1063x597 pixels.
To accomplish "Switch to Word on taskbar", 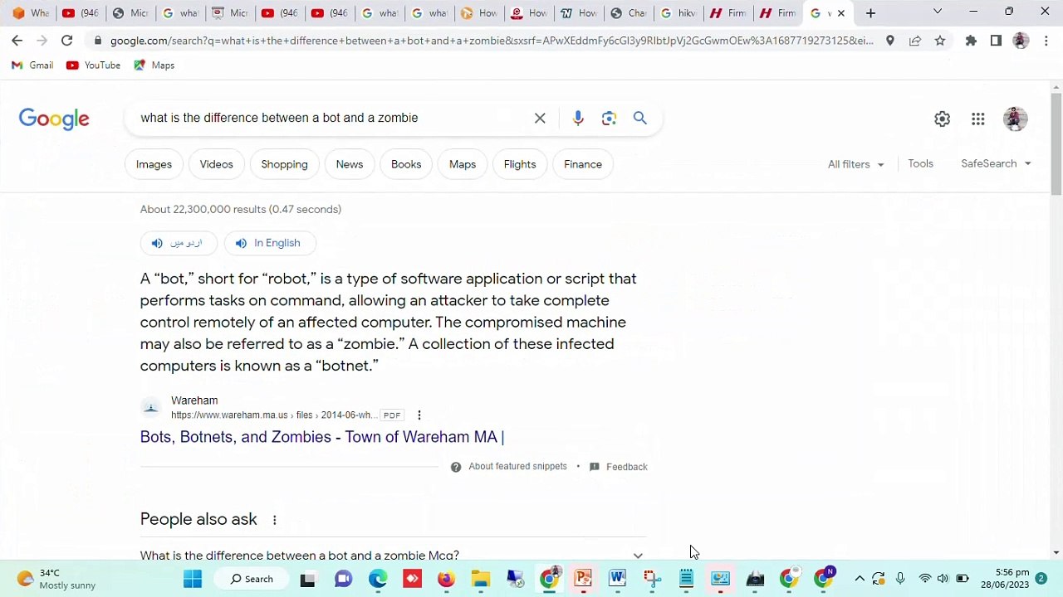I will pyautogui.click(x=617, y=579).
